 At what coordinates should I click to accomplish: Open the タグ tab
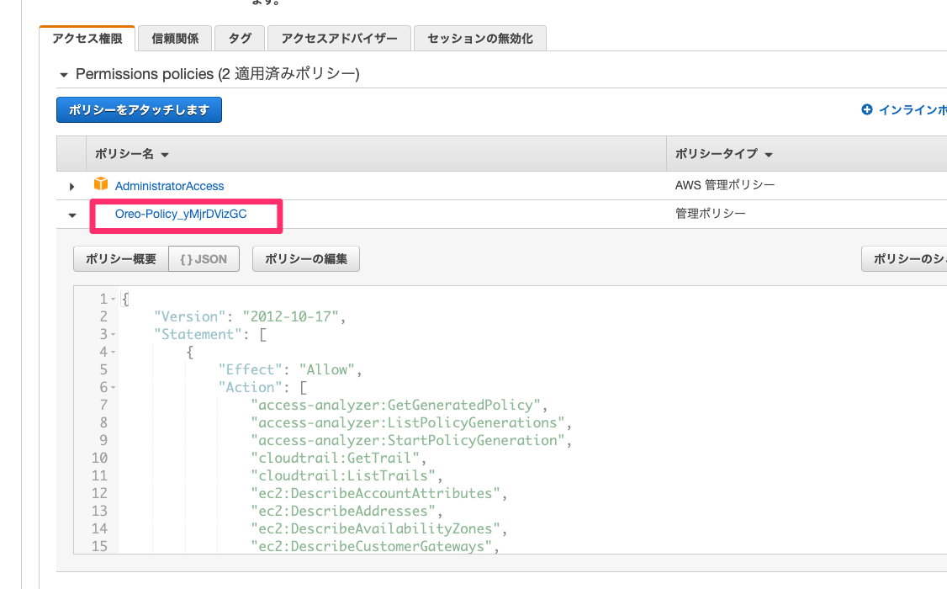240,39
